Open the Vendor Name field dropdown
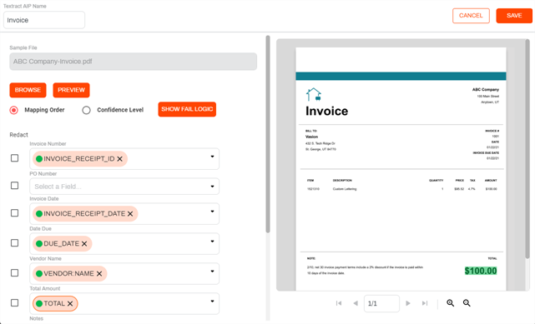 (212, 272)
